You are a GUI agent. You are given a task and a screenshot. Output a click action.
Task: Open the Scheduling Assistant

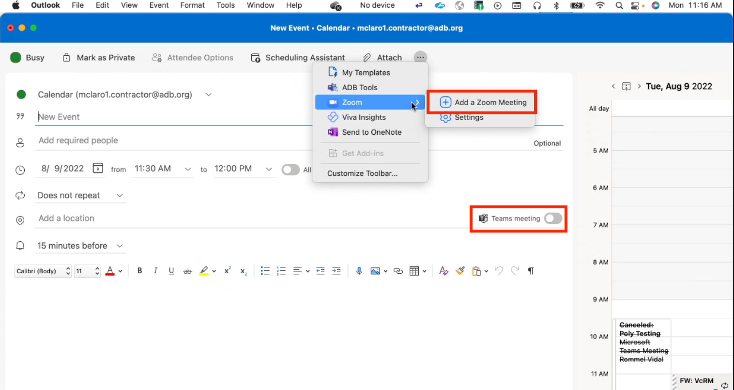[x=298, y=58]
